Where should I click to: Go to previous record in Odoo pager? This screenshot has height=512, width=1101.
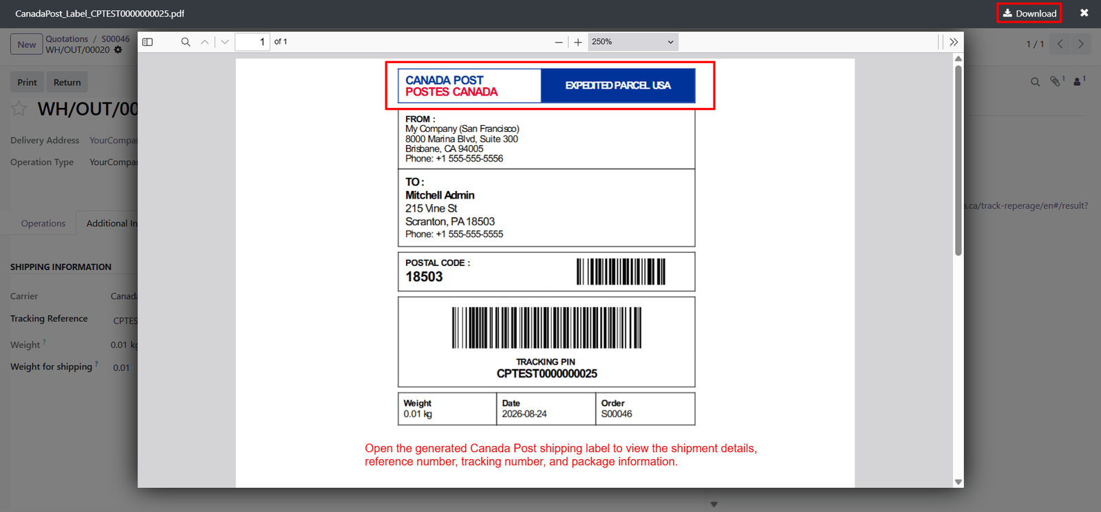click(x=1060, y=44)
